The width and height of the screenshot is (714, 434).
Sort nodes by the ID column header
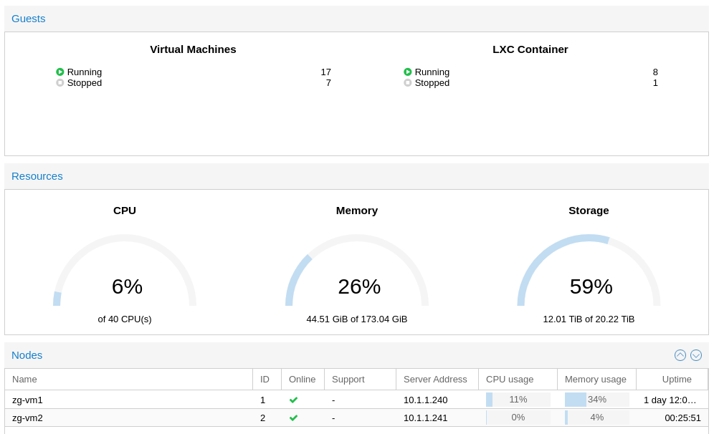[267, 380]
